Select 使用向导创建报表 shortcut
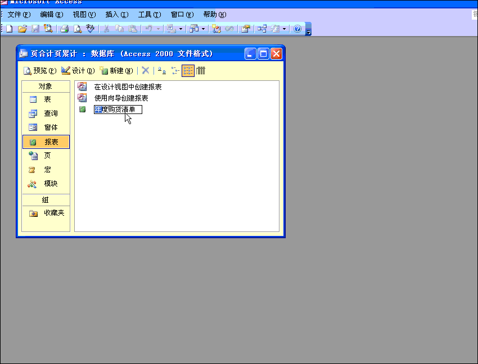 point(121,98)
